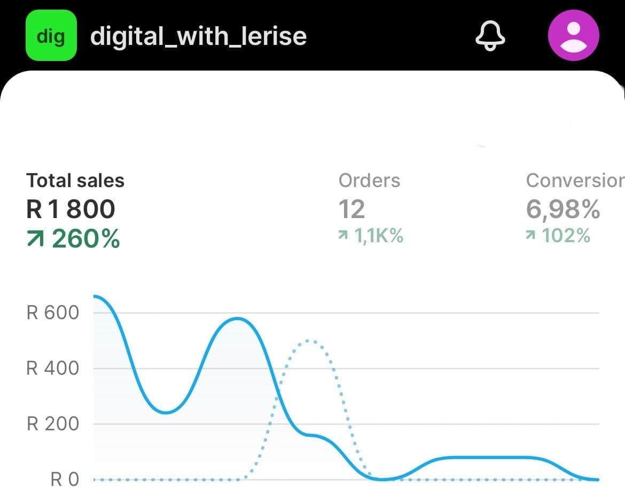Open the purple profile avatar

[x=574, y=36]
